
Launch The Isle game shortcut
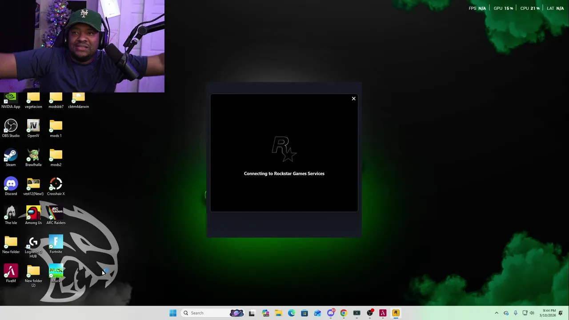11,216
